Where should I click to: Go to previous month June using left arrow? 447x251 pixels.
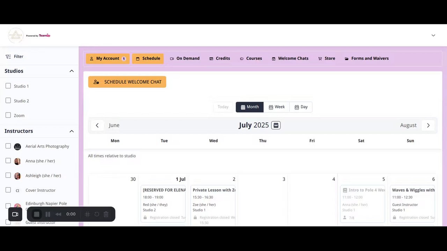(97, 125)
